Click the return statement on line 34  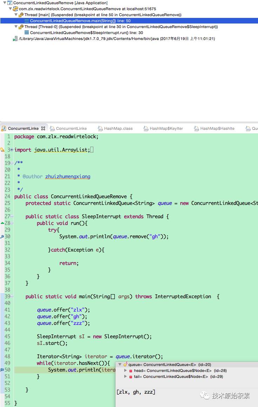[69, 263]
